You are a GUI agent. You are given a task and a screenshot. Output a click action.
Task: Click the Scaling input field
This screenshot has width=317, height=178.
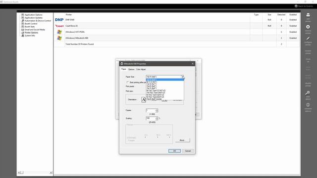151,119
